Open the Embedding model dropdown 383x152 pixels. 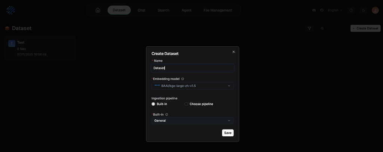click(193, 86)
